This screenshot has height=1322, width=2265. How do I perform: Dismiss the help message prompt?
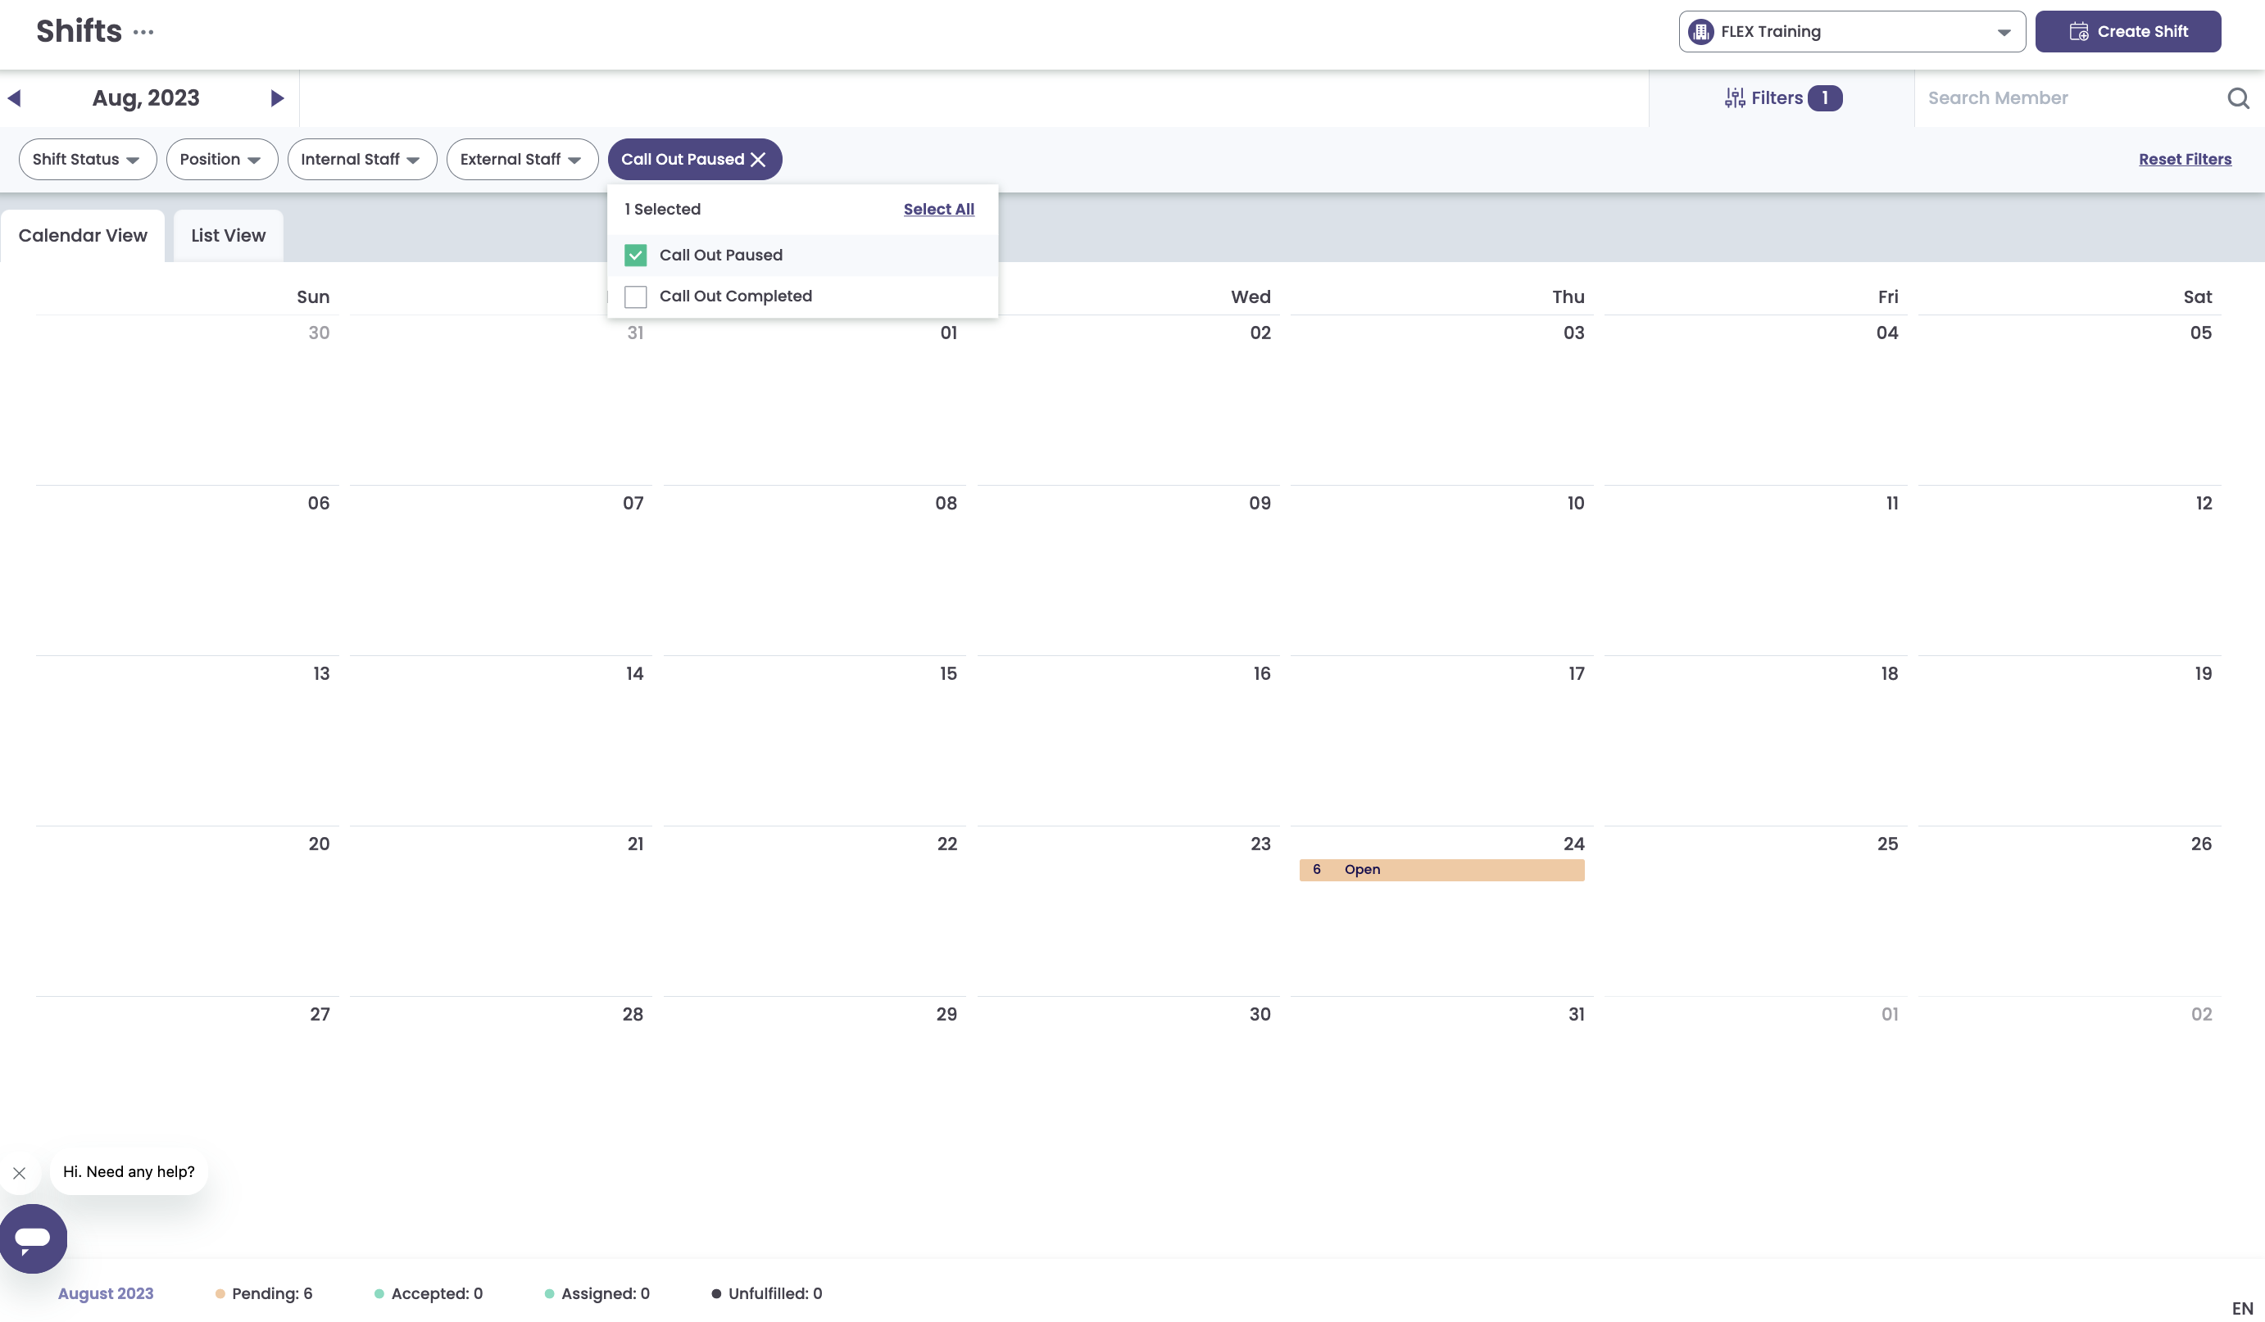pyautogui.click(x=20, y=1173)
